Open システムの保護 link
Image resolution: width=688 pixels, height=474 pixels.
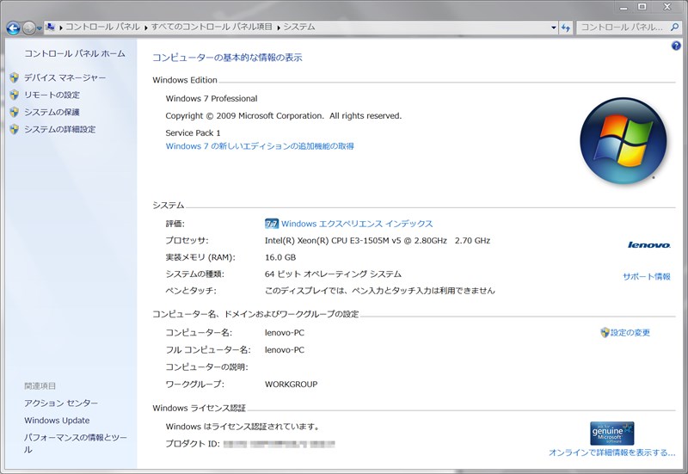52,113
